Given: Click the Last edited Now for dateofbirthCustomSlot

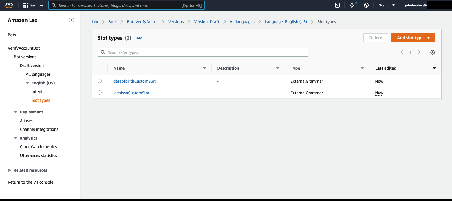Looking at the screenshot, I should pos(379,81).
